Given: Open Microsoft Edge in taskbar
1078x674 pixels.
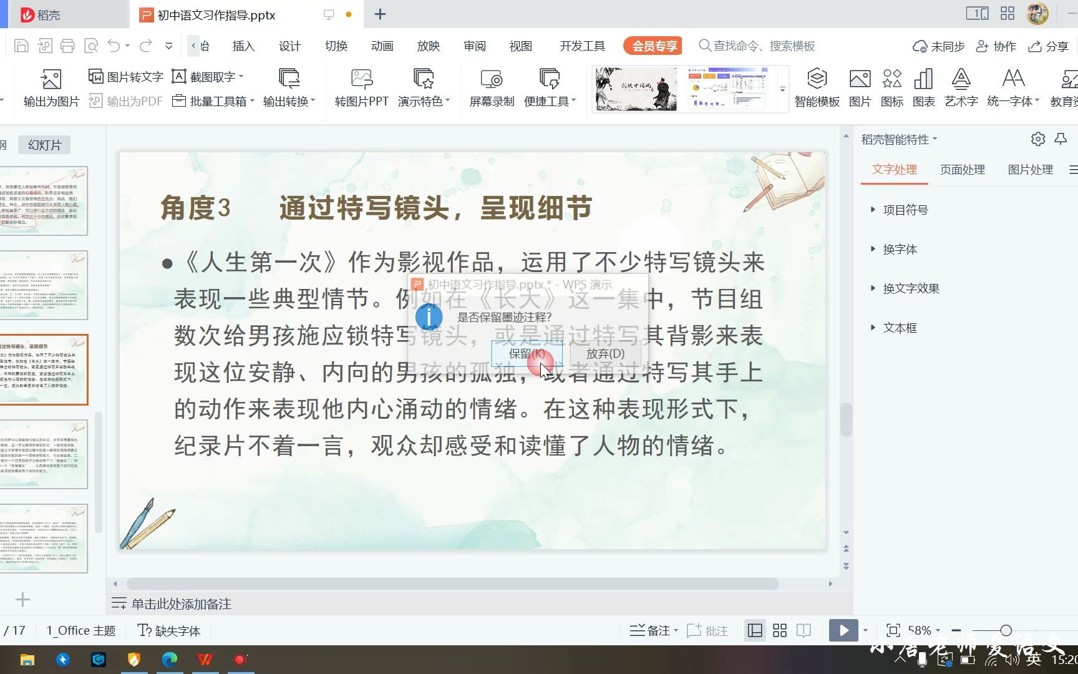Looking at the screenshot, I should coord(169,659).
